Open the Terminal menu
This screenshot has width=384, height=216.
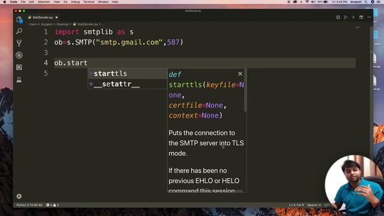tap(89, 2)
